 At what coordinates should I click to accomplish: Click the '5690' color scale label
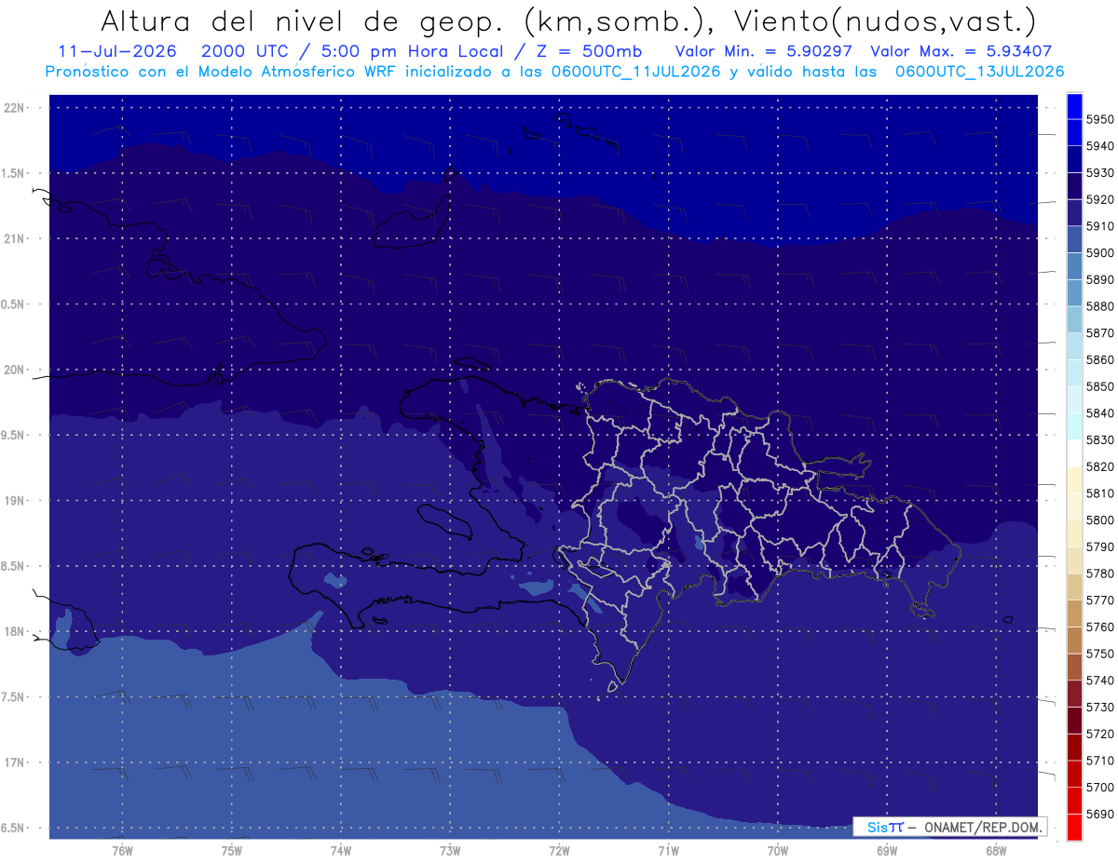click(x=1099, y=815)
